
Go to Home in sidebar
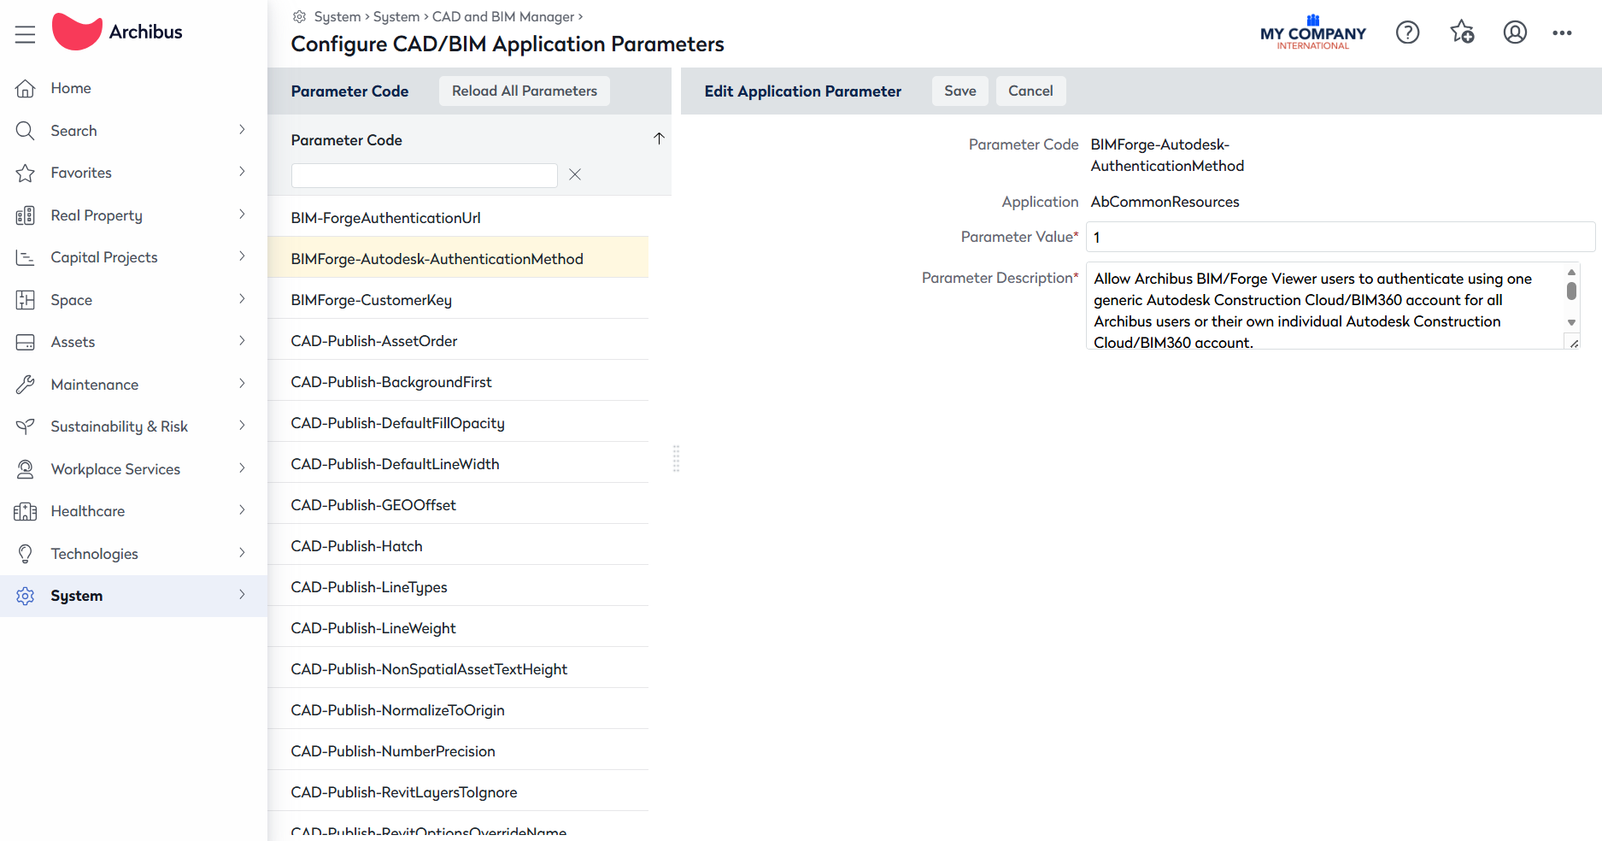tap(71, 88)
